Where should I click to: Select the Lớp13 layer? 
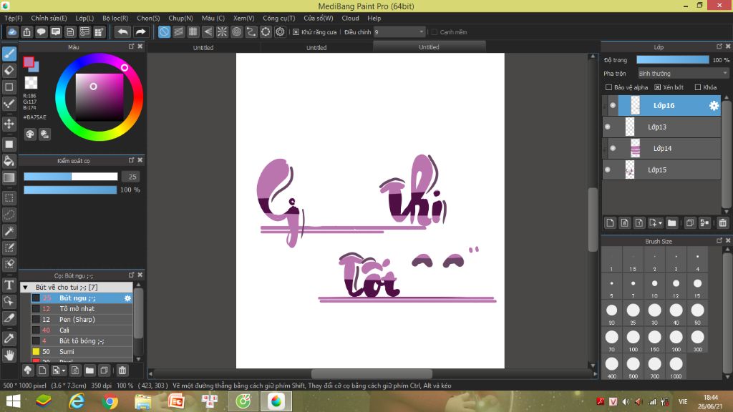(x=661, y=127)
